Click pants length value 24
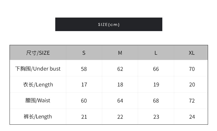Image resolution: width=217 pixels, height=131 pixels. tap(192, 117)
